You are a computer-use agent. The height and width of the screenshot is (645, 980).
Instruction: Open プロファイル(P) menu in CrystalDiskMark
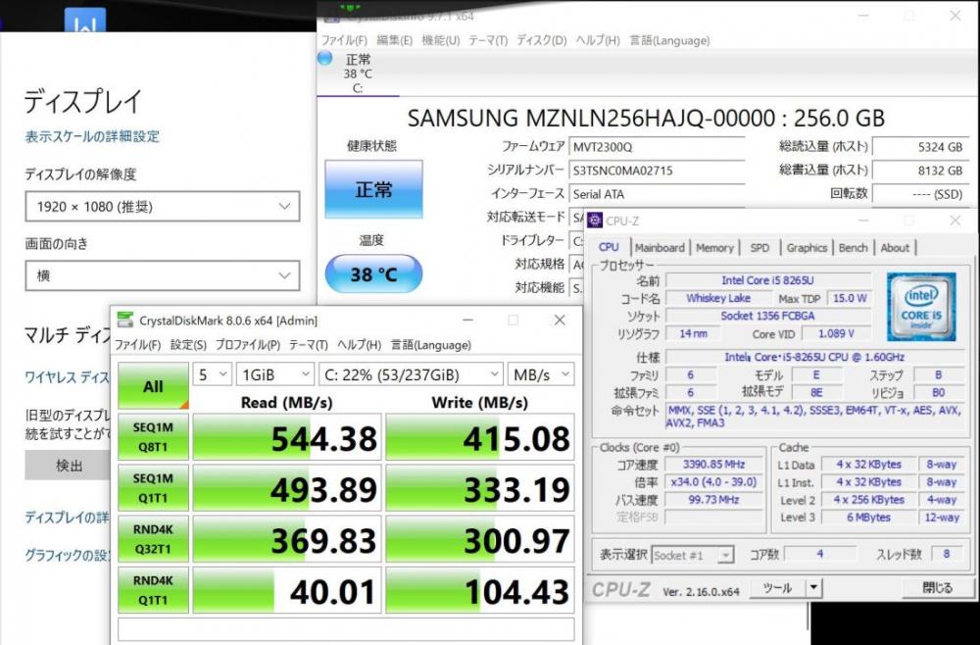[248, 345]
